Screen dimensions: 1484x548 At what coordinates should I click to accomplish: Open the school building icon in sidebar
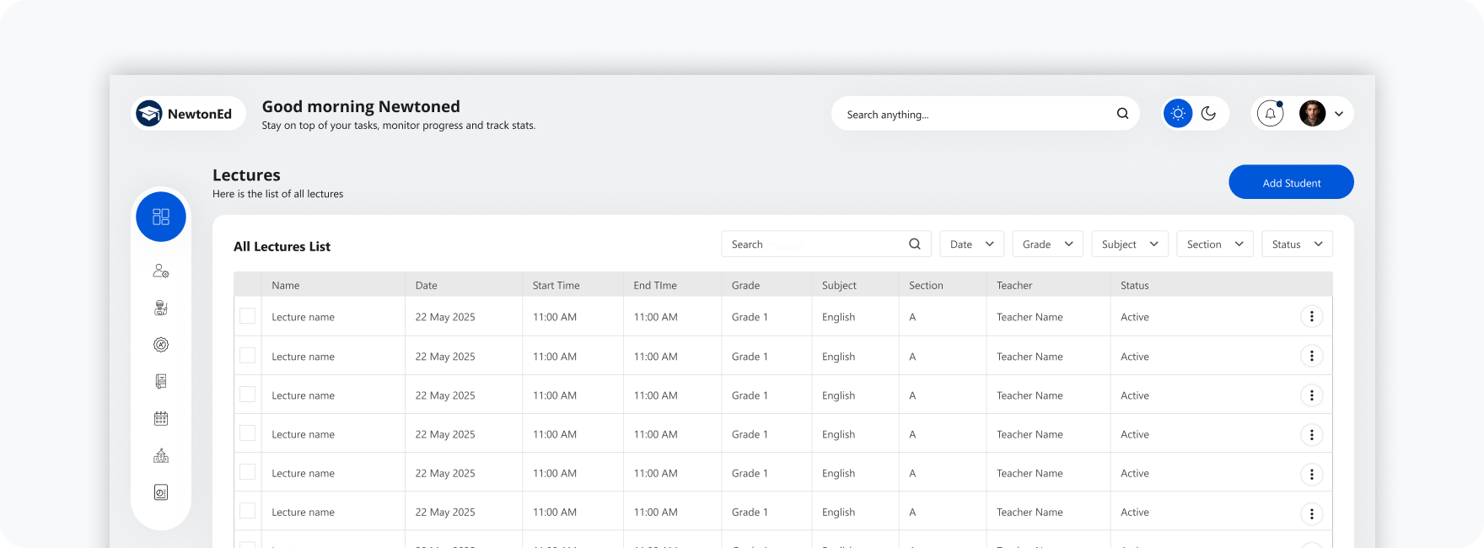161,455
